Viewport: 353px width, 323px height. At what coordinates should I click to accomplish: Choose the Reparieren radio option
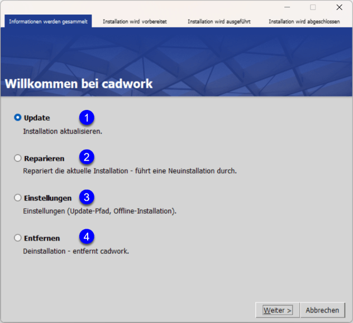tap(17, 158)
